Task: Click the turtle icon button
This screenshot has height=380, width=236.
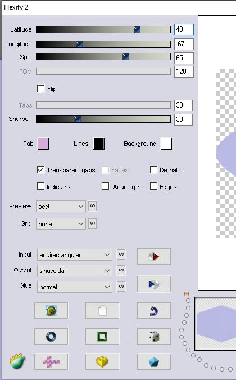Action: point(51,310)
